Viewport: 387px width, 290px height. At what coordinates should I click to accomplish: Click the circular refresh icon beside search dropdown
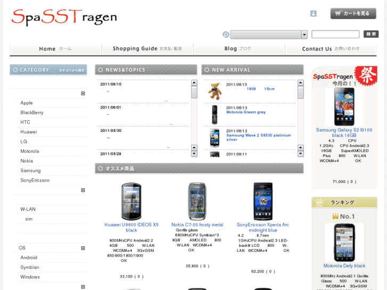click(x=226, y=34)
